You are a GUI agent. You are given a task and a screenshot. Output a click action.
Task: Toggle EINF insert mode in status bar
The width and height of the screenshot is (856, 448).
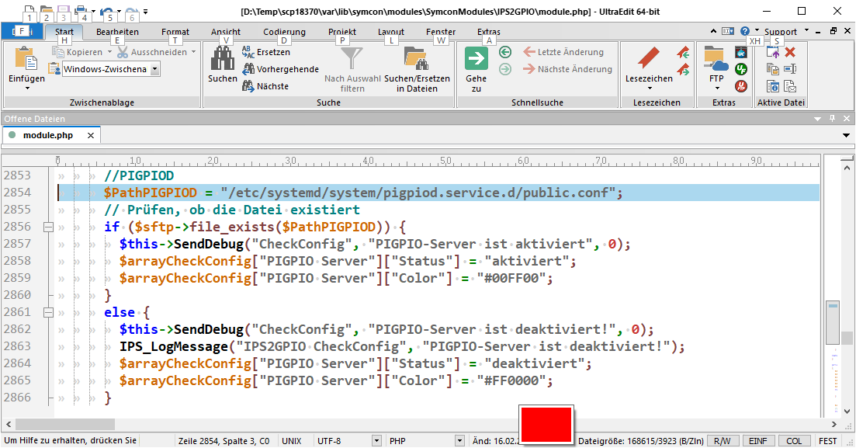(x=757, y=441)
